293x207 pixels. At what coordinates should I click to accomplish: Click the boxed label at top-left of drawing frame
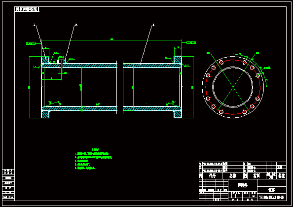pos(27,9)
